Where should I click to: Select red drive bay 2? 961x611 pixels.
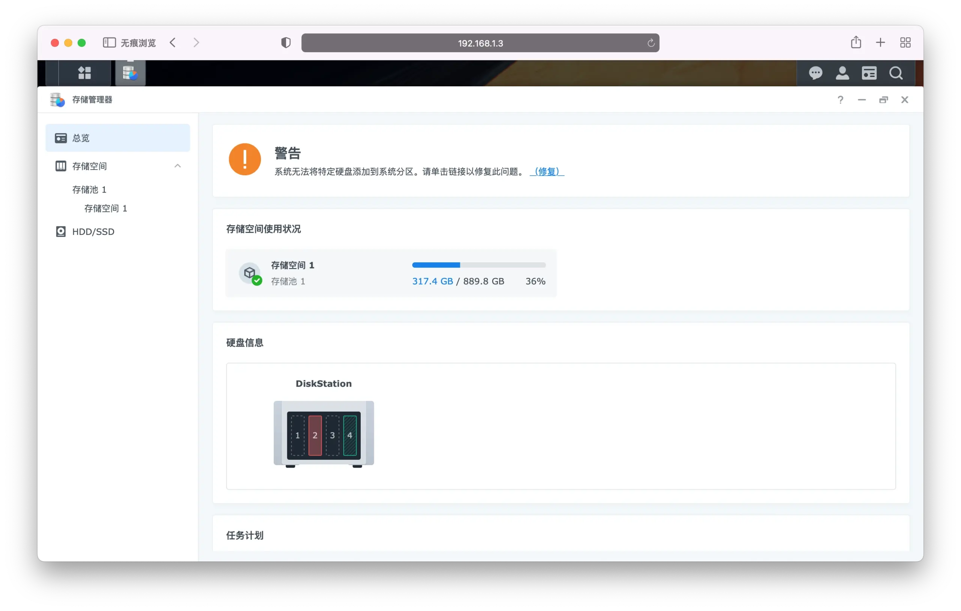pyautogui.click(x=315, y=435)
